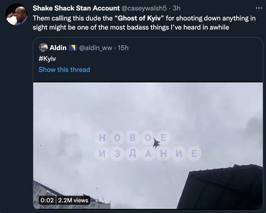
Task: Open the @caseywalsh5 handle
Action: (x=144, y=8)
